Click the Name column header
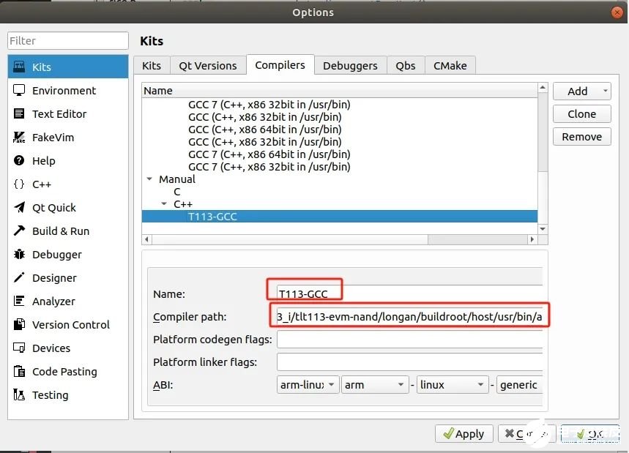Image resolution: width=629 pixels, height=453 pixels. pos(339,91)
